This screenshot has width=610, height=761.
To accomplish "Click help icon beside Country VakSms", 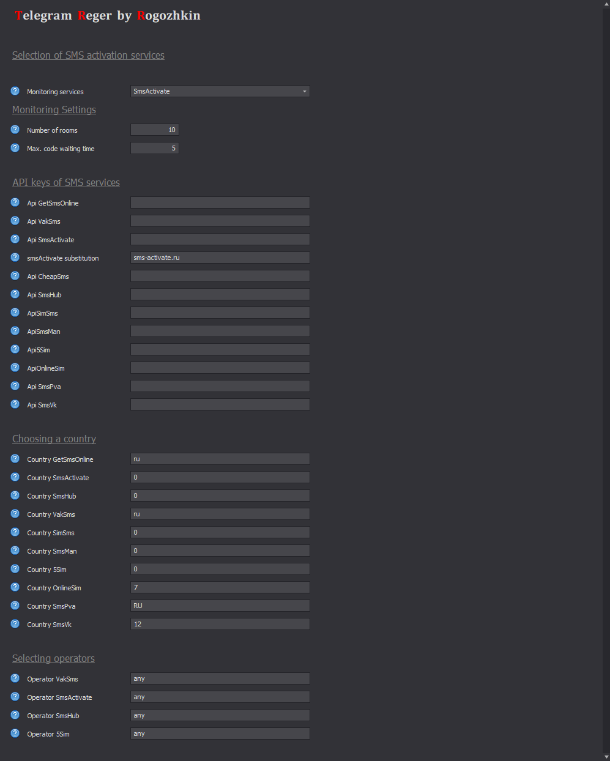I will pyautogui.click(x=15, y=514).
